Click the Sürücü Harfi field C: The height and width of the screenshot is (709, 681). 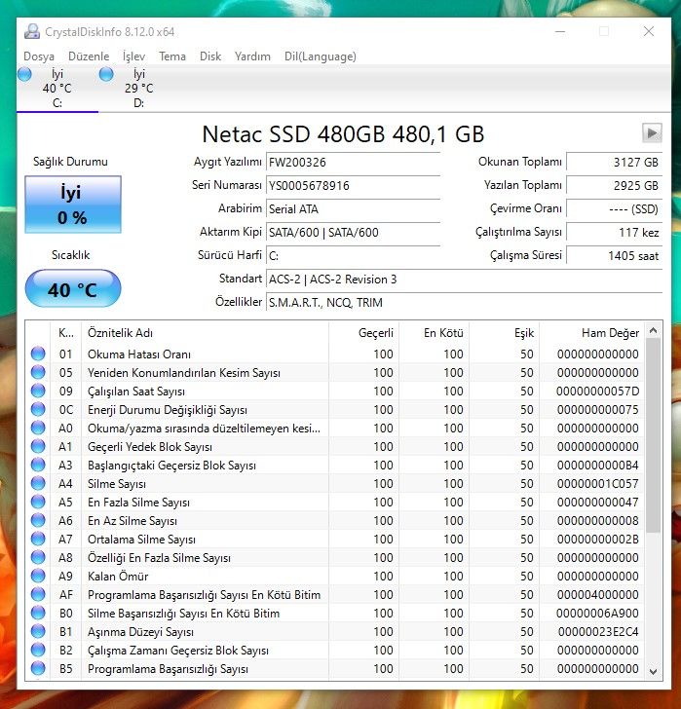(353, 255)
